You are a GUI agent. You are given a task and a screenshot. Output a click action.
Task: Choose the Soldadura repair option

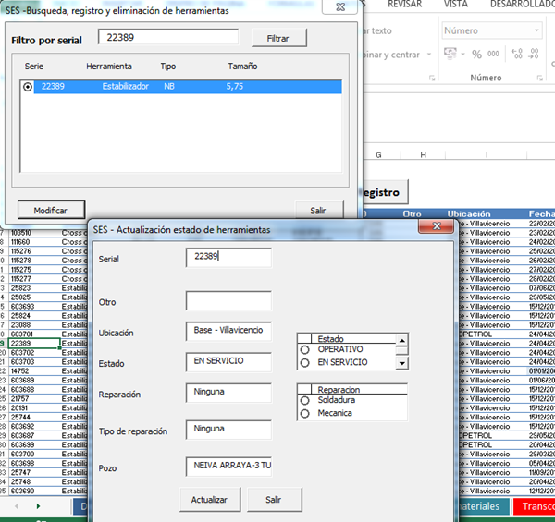[304, 401]
